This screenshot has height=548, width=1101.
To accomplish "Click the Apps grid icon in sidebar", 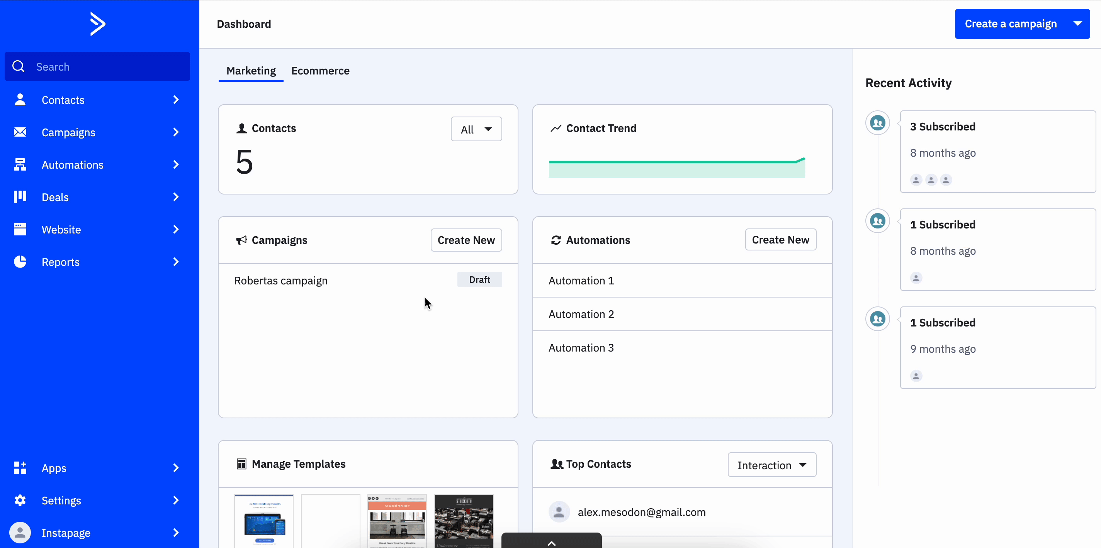I will [20, 468].
